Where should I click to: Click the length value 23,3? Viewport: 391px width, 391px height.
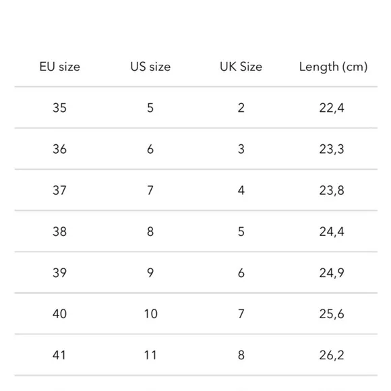coord(332,150)
